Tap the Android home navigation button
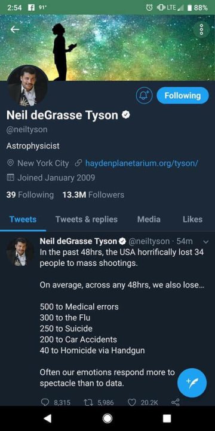Screen dimensions: 215x431 point(107,418)
